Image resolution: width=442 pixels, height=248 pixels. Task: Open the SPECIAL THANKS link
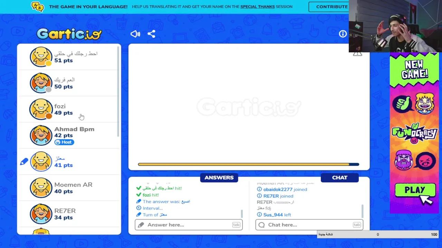258,7
